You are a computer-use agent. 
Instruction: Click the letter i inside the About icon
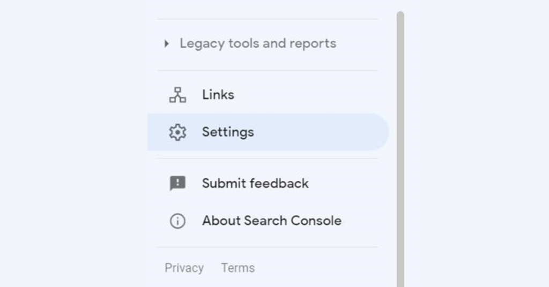(177, 221)
